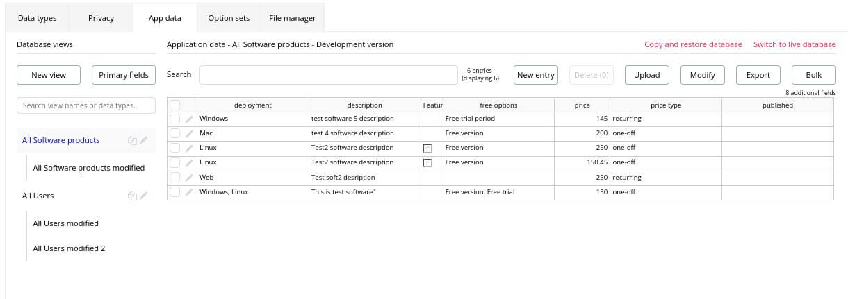Click the pencil icon beside All Users view
This screenshot has height=299, width=848.
tap(144, 196)
